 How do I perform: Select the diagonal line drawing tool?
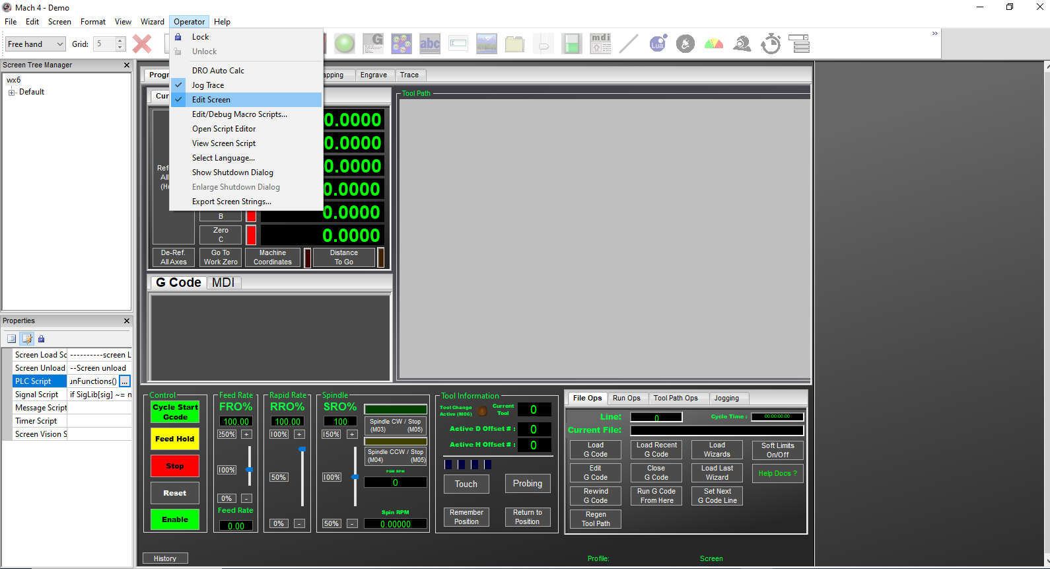(629, 44)
